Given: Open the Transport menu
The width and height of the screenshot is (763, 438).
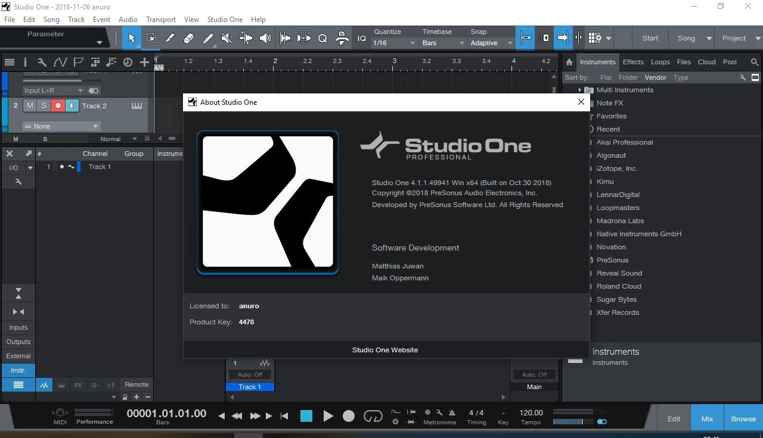Looking at the screenshot, I should point(161,19).
